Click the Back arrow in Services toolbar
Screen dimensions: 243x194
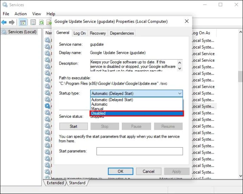pos(4,22)
